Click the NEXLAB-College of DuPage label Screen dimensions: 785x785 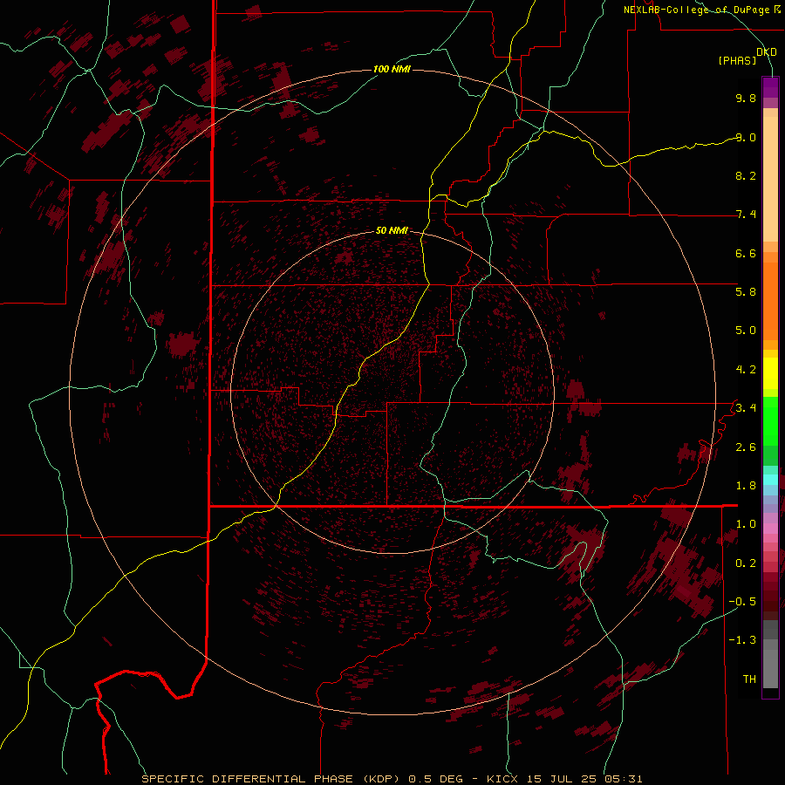[696, 10]
